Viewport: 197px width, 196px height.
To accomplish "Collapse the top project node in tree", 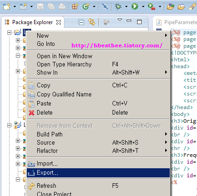I will [x=10, y=32].
